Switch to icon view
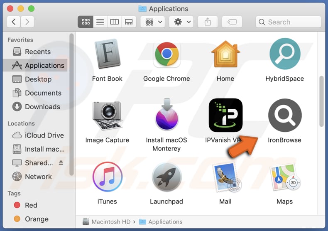 86,22
